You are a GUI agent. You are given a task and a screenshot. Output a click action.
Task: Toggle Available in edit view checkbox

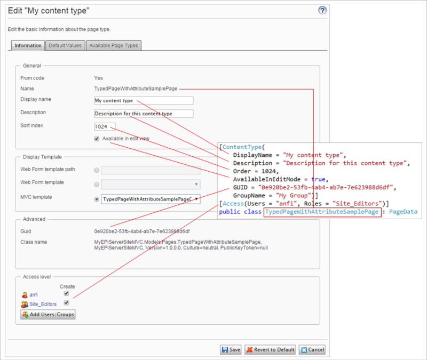97,139
